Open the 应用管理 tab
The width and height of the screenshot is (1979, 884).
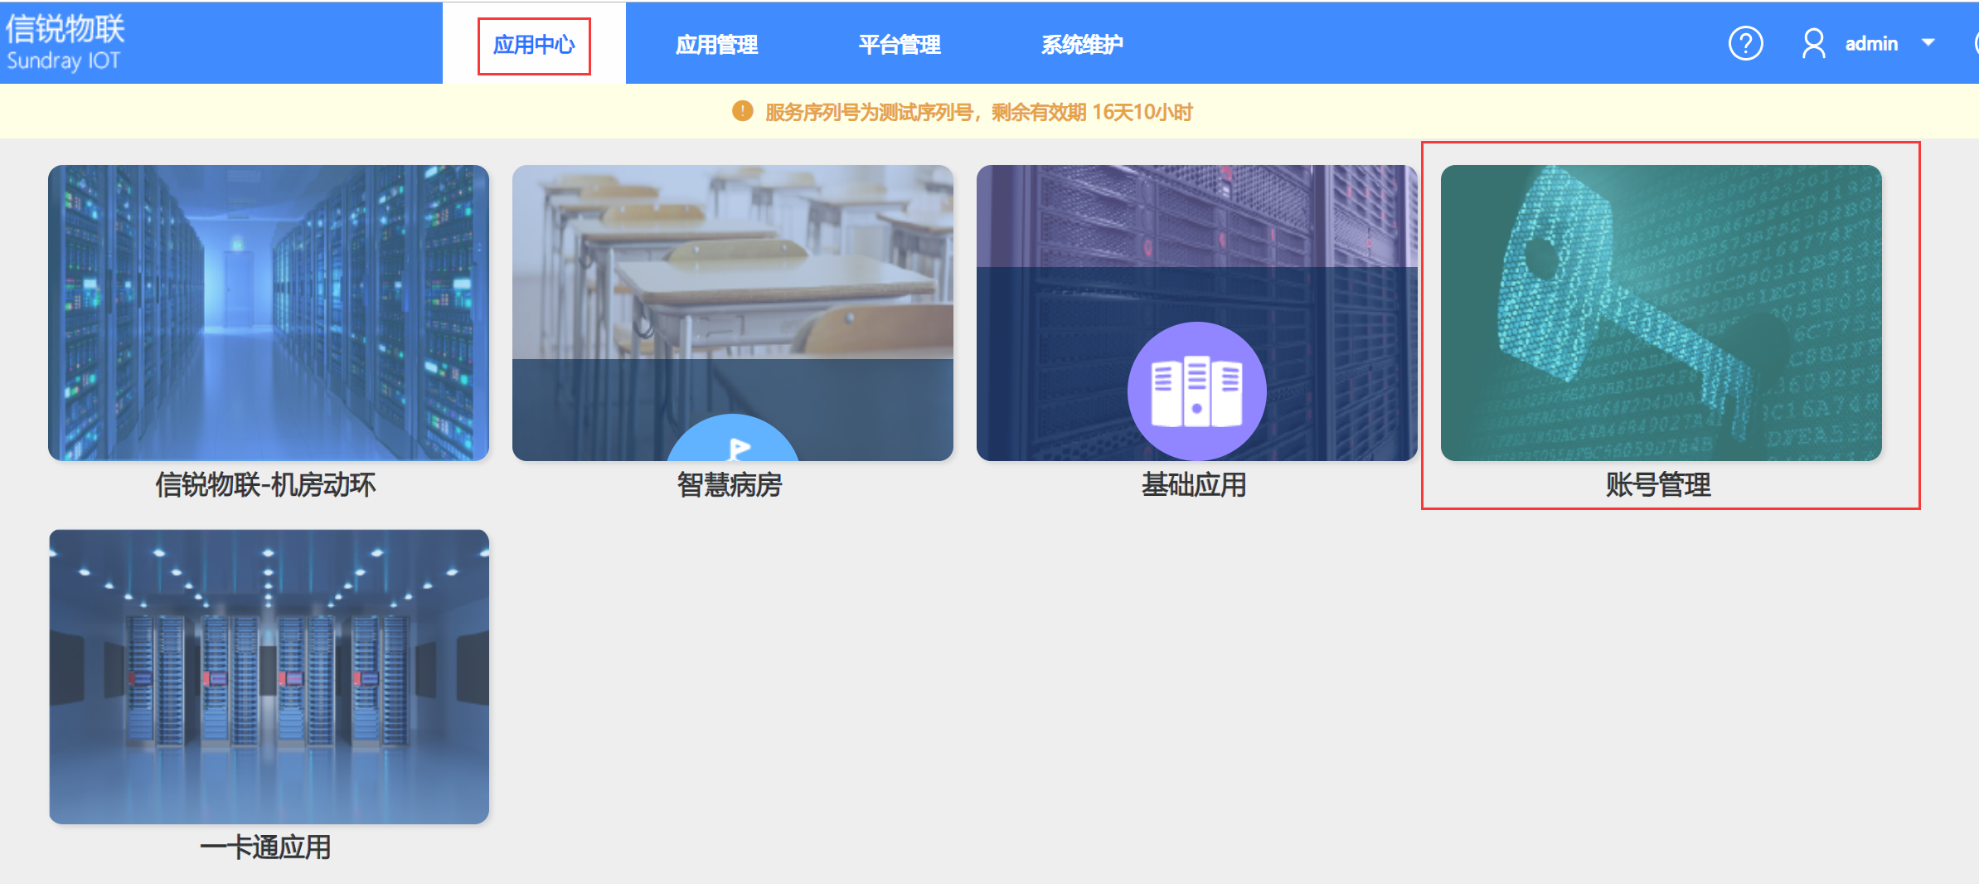(716, 45)
